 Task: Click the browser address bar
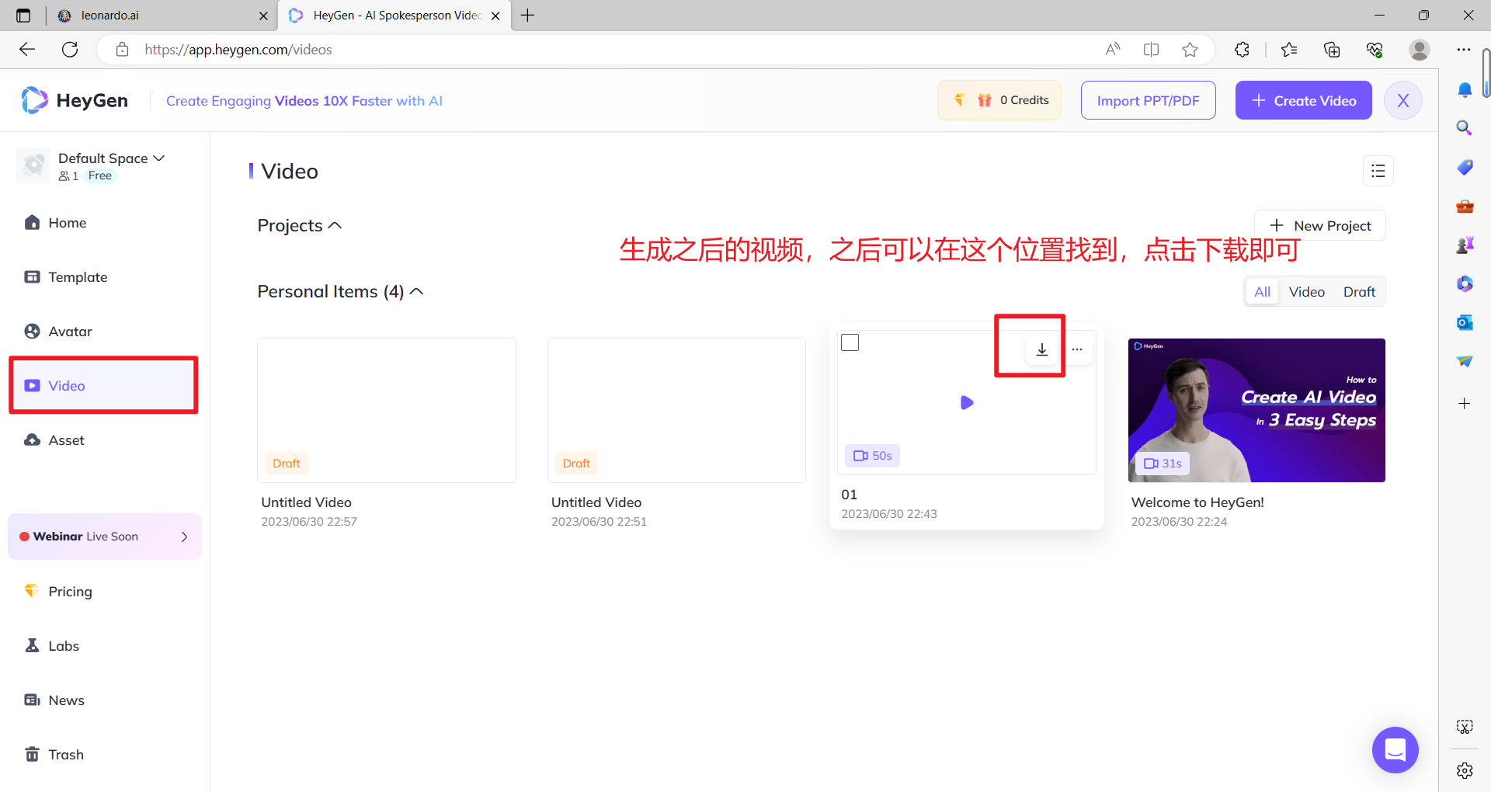click(606, 50)
